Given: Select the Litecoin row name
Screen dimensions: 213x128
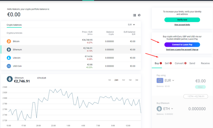Looking at the screenshot, I should (x=17, y=58).
